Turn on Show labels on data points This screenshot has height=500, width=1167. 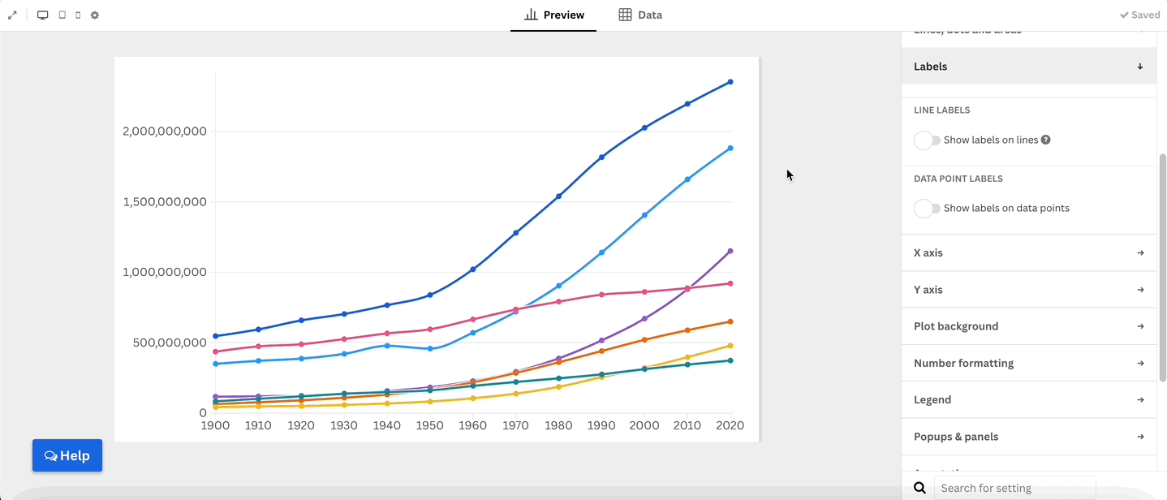pyautogui.click(x=927, y=209)
